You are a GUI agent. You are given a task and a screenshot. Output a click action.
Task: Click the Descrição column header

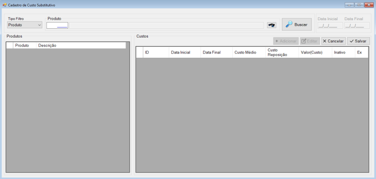(x=81, y=46)
